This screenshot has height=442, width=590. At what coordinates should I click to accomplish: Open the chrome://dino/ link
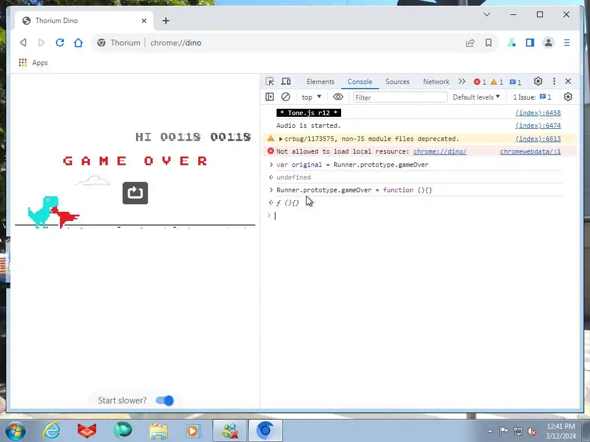(x=440, y=151)
